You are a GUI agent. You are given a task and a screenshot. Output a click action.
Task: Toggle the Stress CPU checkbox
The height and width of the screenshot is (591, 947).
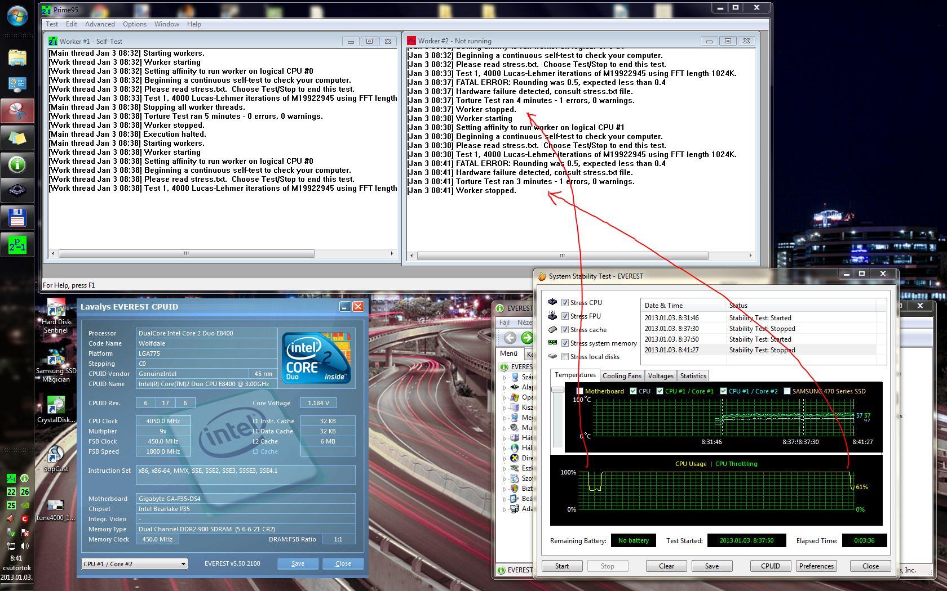tap(565, 303)
